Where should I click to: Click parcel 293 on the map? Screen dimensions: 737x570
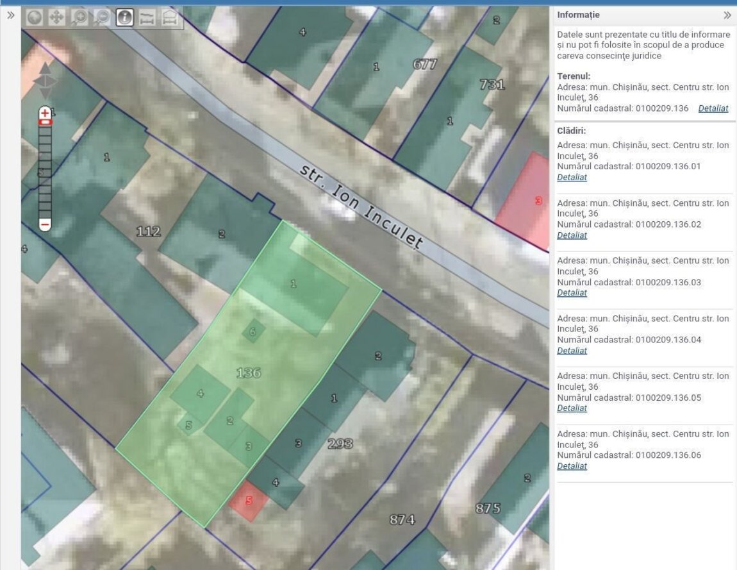pyautogui.click(x=340, y=444)
